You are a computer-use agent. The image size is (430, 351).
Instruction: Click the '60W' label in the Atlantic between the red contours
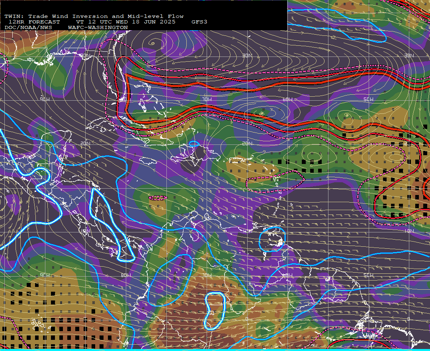pyautogui.click(x=288, y=99)
